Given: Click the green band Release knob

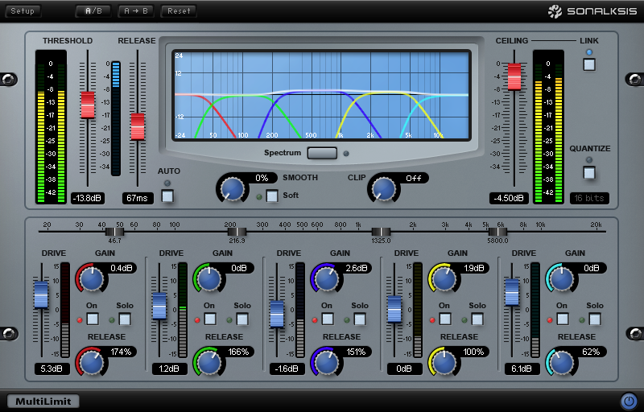Looking at the screenshot, I should (209, 363).
